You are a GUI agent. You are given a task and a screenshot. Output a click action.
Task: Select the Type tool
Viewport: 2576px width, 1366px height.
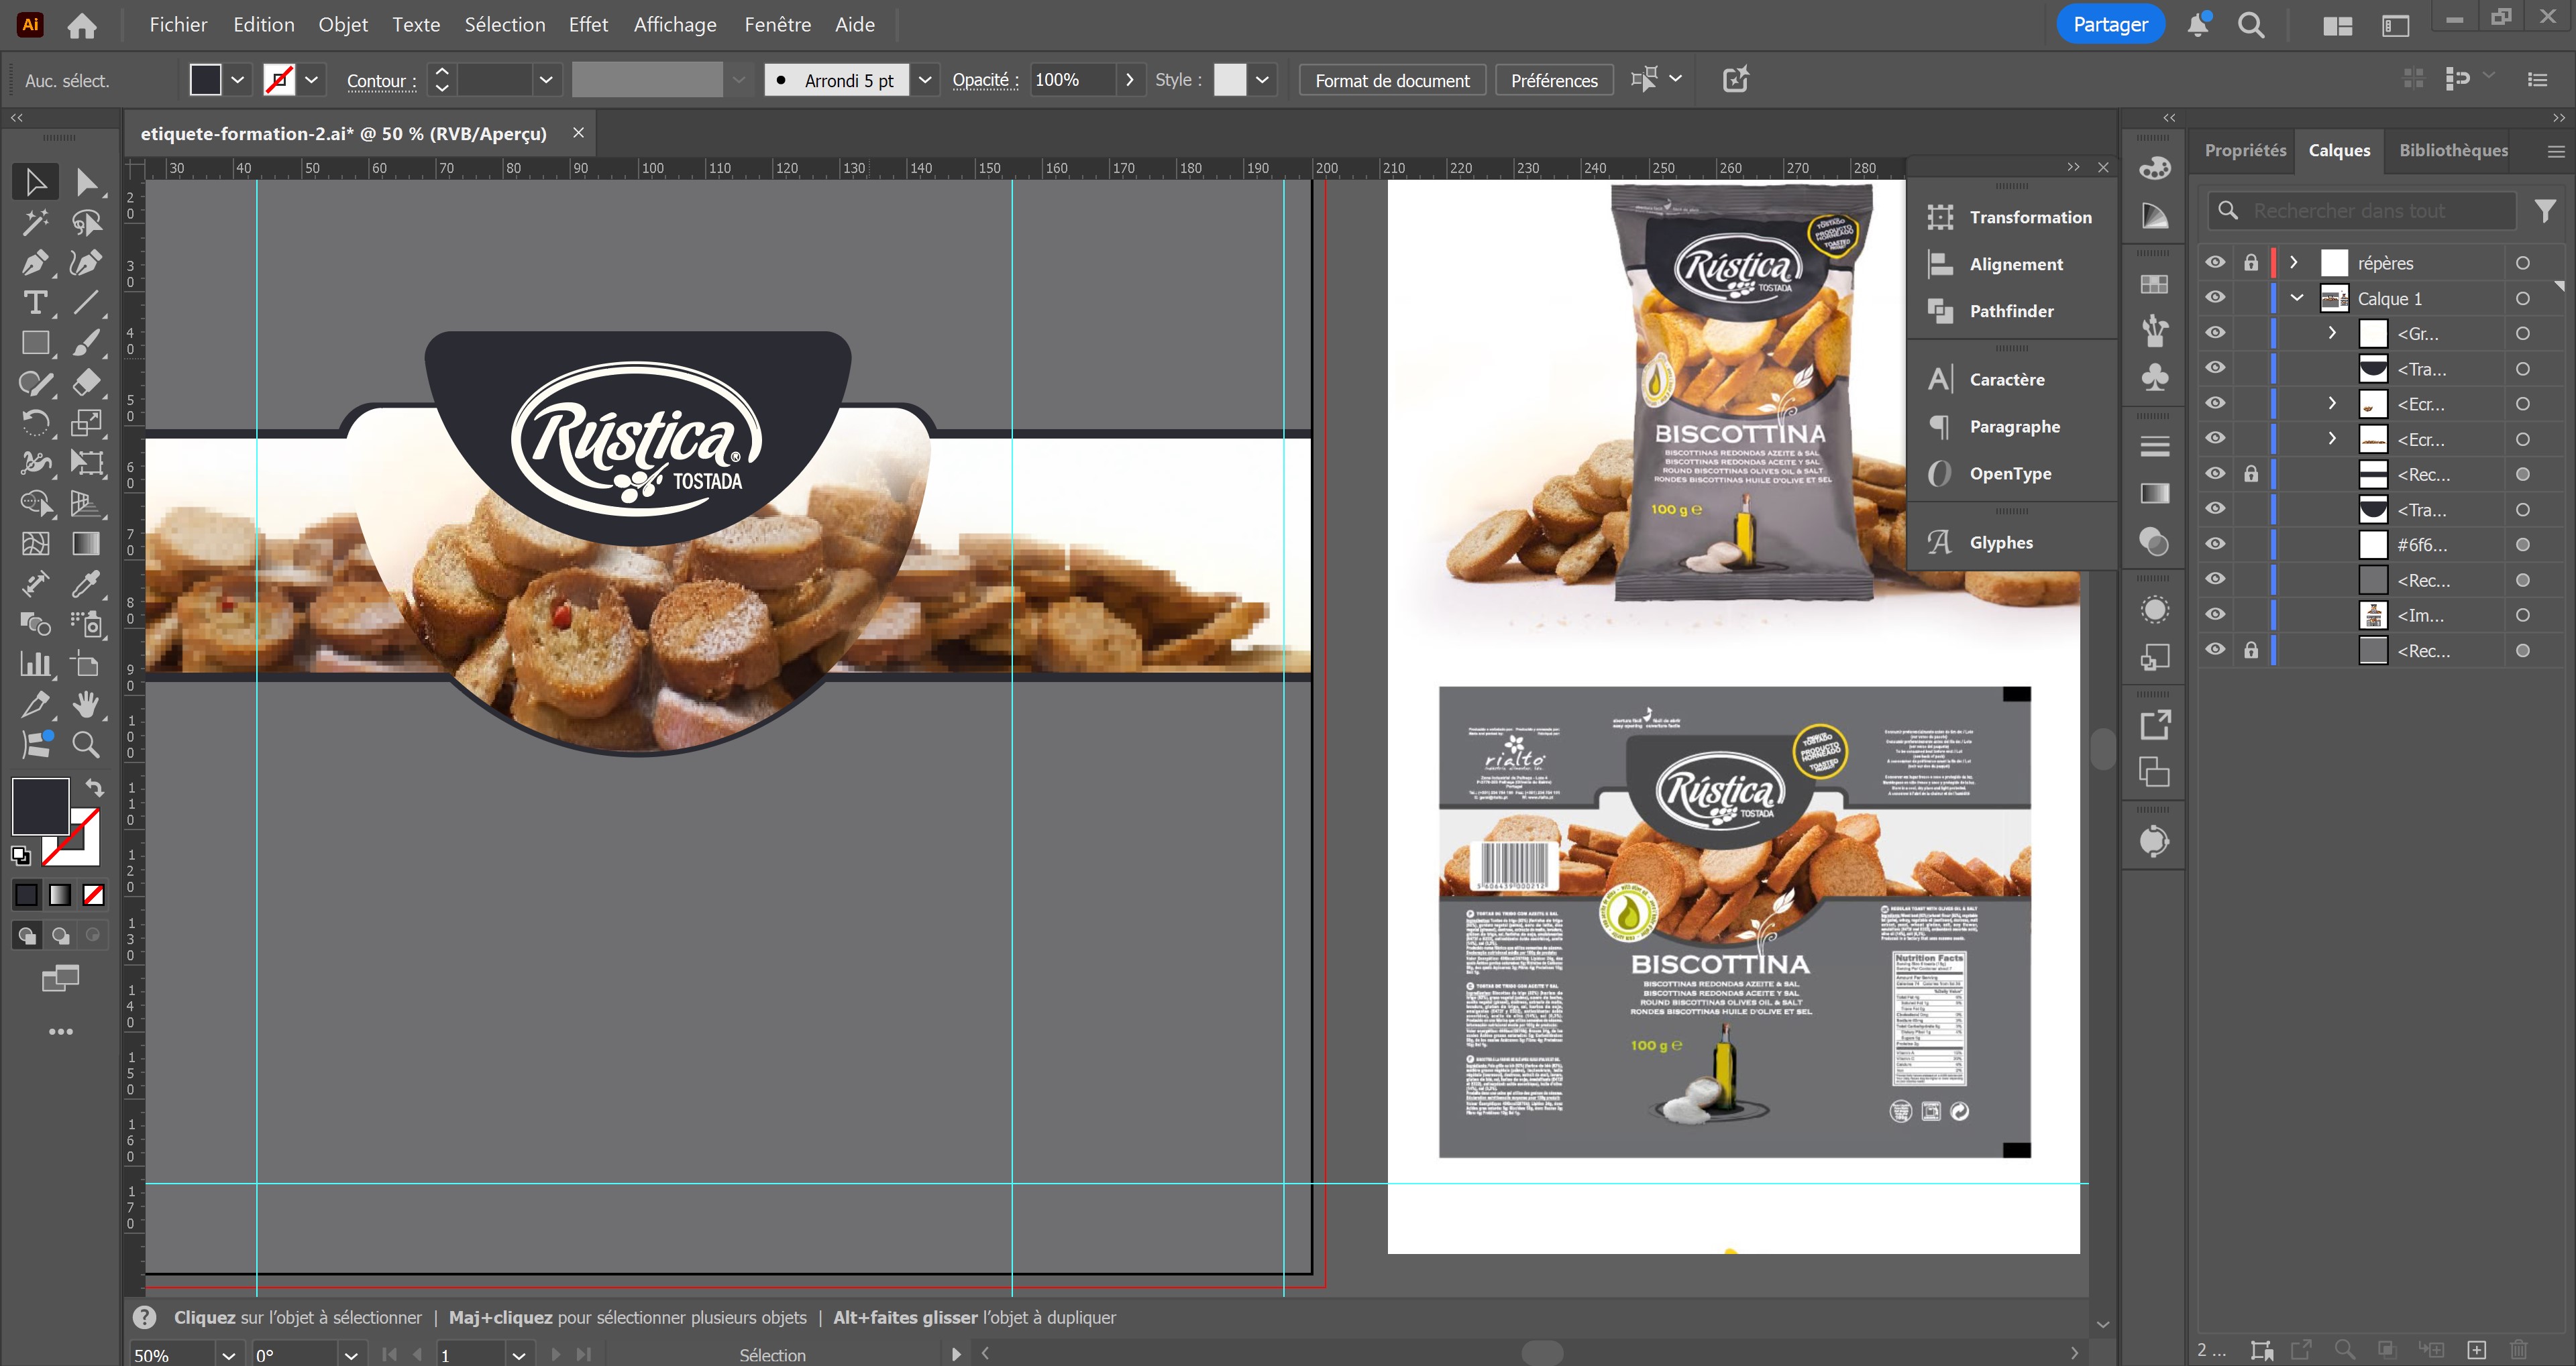tap(36, 302)
